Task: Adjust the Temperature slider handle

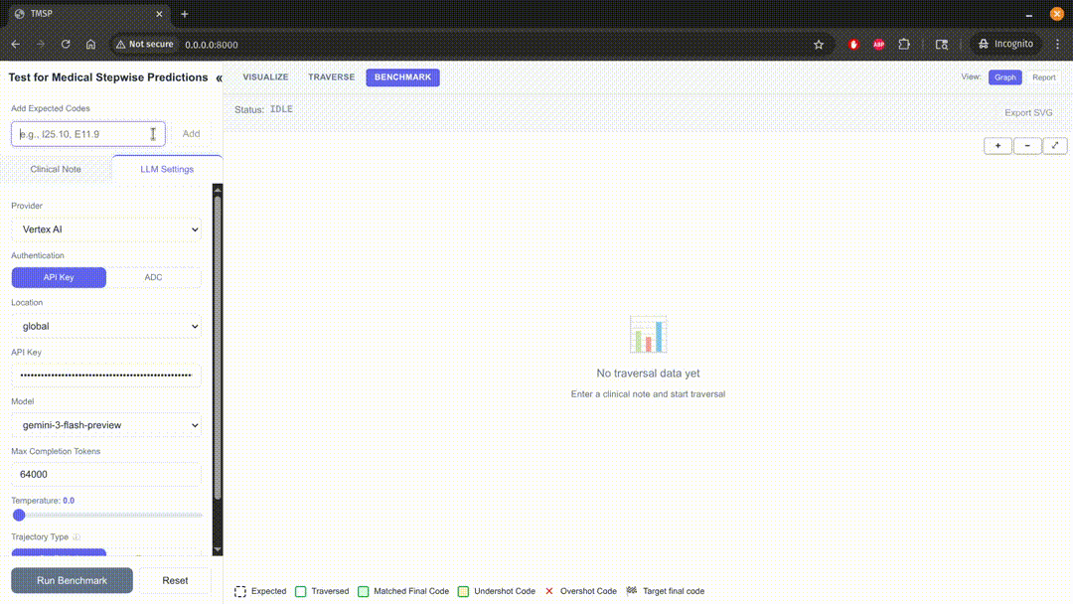Action: tap(19, 515)
